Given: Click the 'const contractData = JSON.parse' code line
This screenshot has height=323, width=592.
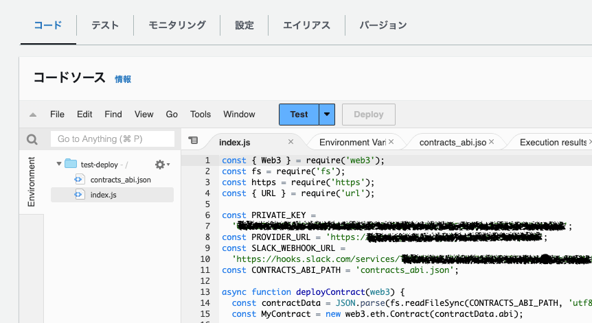Looking at the screenshot, I should tap(411, 303).
